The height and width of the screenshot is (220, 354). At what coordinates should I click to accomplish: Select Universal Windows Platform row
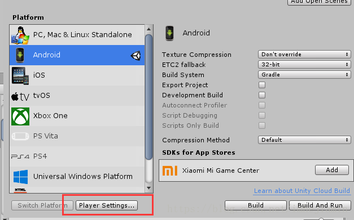[x=77, y=177]
